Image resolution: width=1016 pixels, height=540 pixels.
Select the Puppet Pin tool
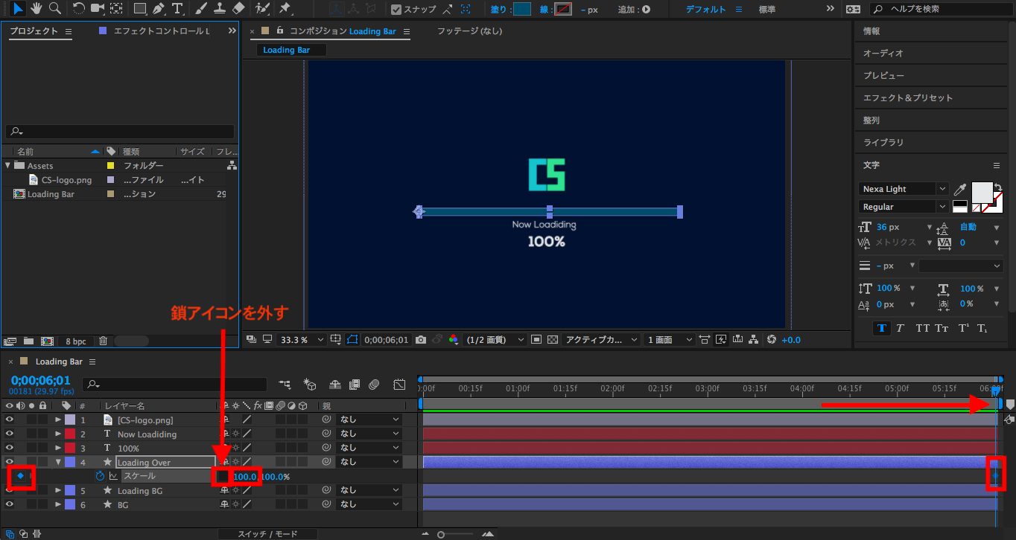point(285,9)
